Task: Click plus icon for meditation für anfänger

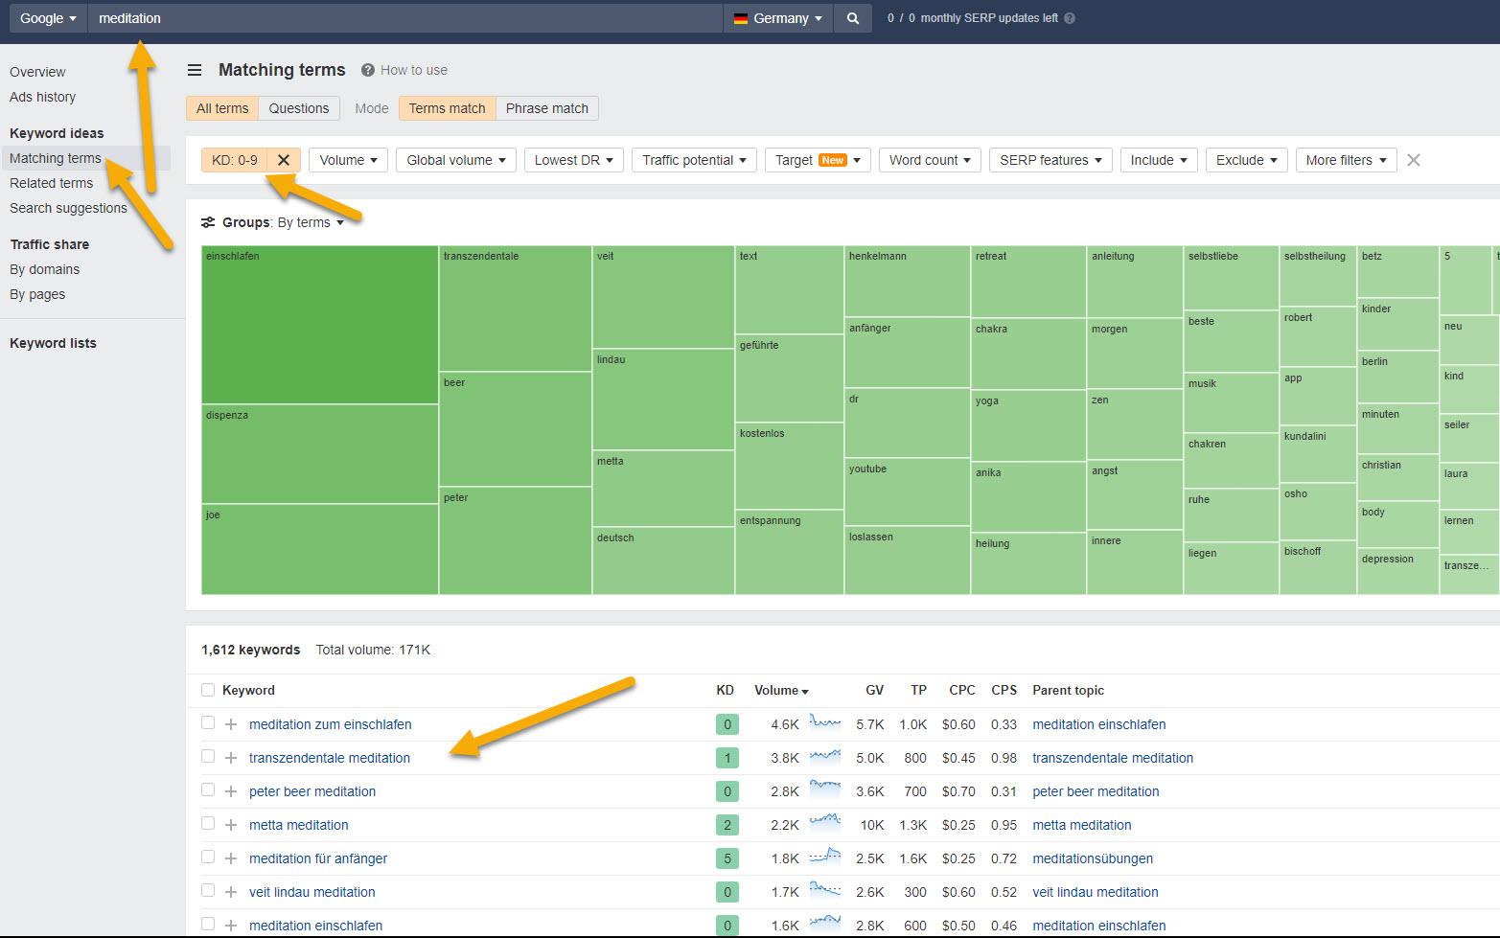Action: pos(231,858)
